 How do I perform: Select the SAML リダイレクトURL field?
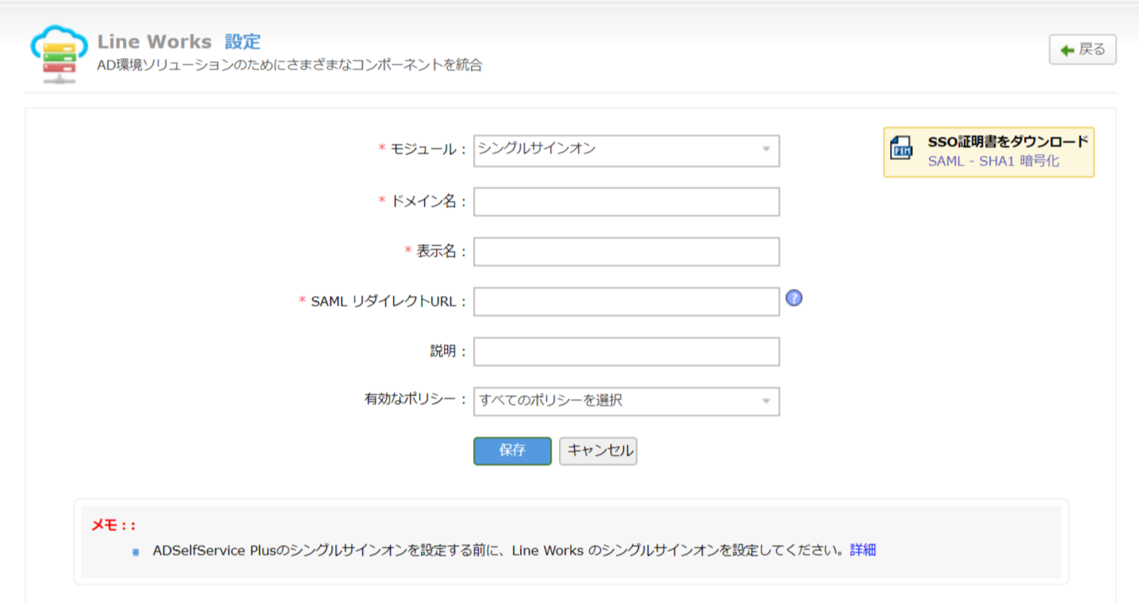tap(626, 301)
